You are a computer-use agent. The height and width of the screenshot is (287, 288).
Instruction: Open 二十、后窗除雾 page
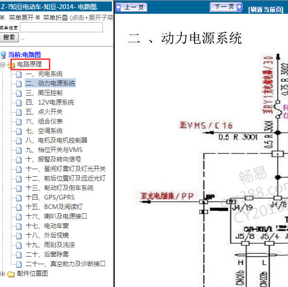pos(47,254)
